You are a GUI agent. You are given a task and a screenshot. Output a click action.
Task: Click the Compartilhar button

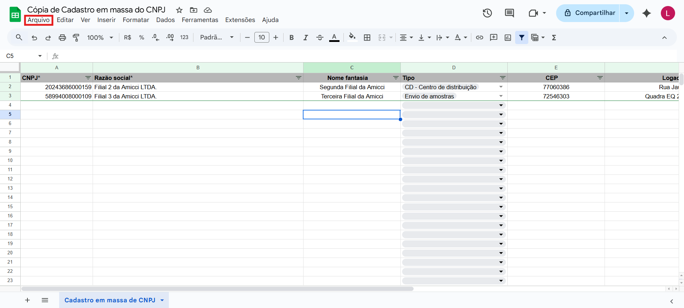coord(590,13)
